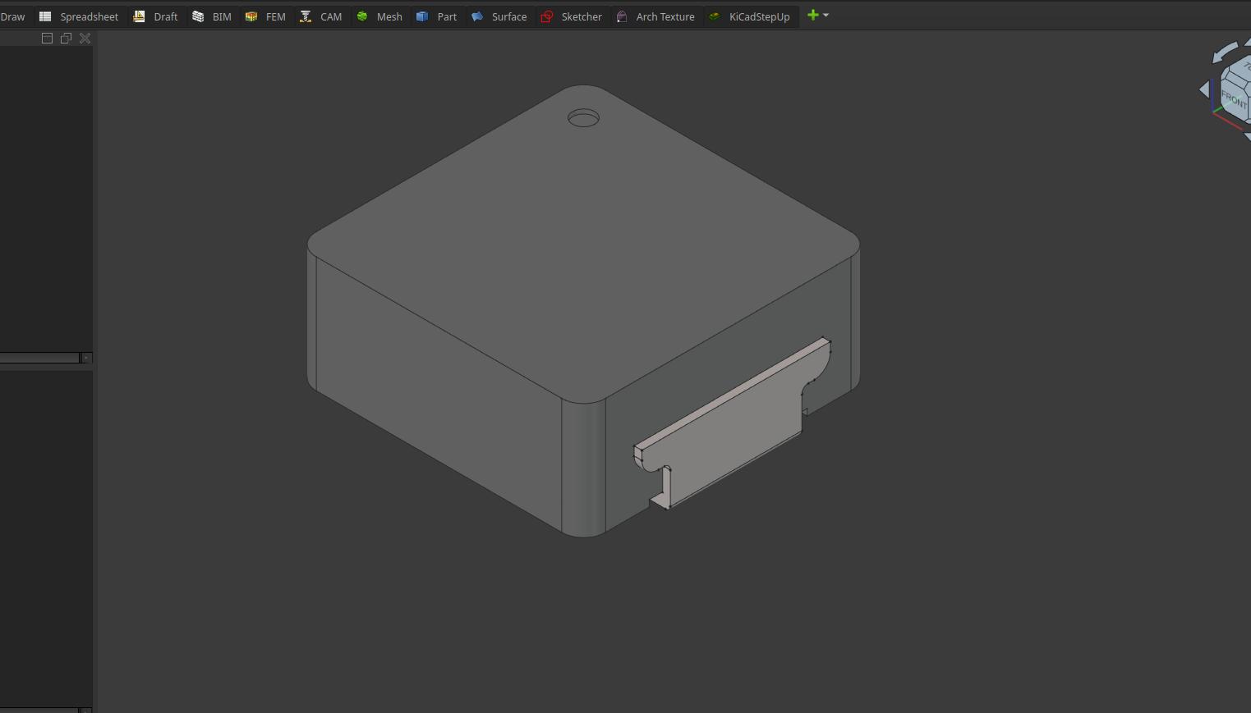
Task: Click the partially visible Draw workbench tab
Action: (12, 16)
